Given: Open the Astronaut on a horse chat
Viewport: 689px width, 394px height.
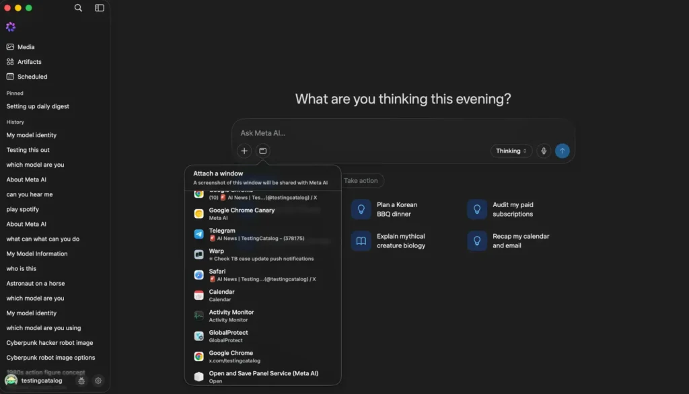Looking at the screenshot, I should (35, 284).
